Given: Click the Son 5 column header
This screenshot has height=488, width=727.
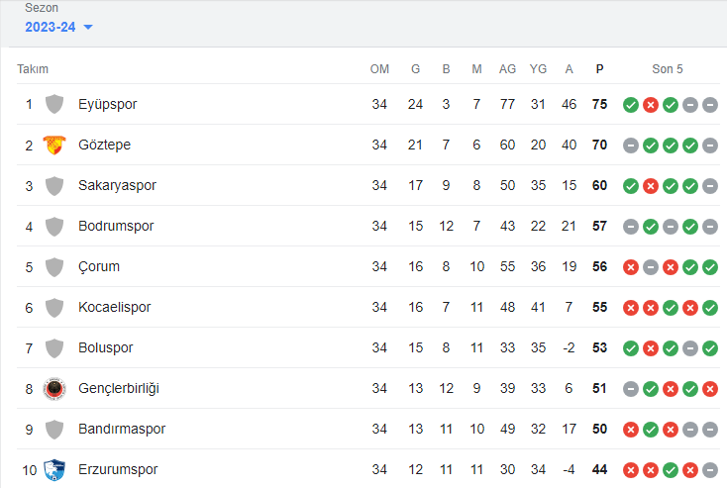Looking at the screenshot, I should (668, 69).
